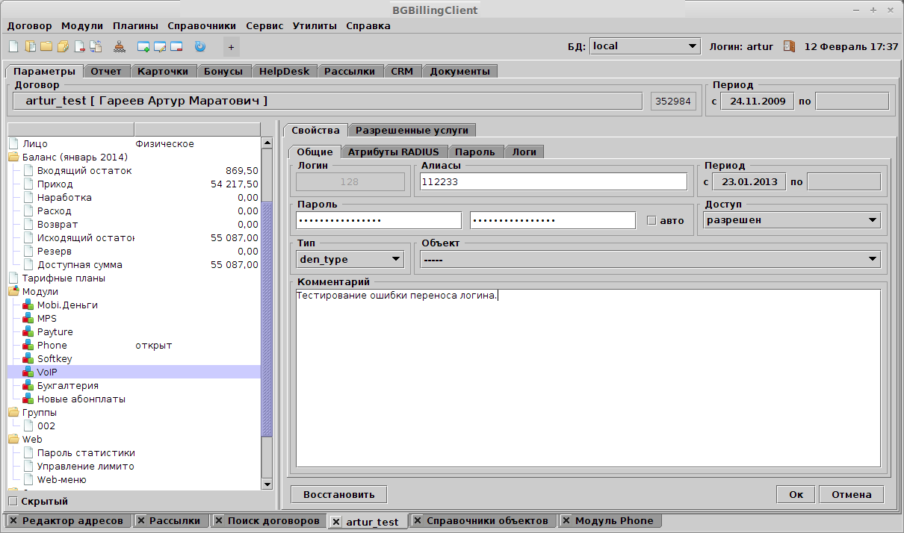Open the Доступ dropdown set to разрешен
Viewport: 904px width, 533px height.
(791, 219)
